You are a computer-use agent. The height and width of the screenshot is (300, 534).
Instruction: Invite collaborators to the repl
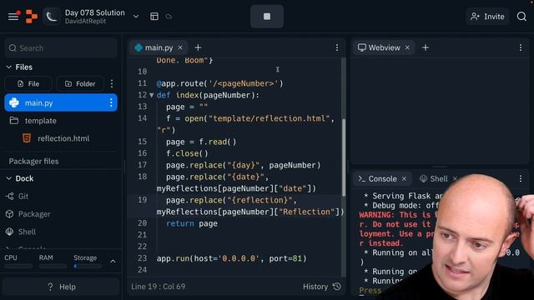[x=487, y=17]
